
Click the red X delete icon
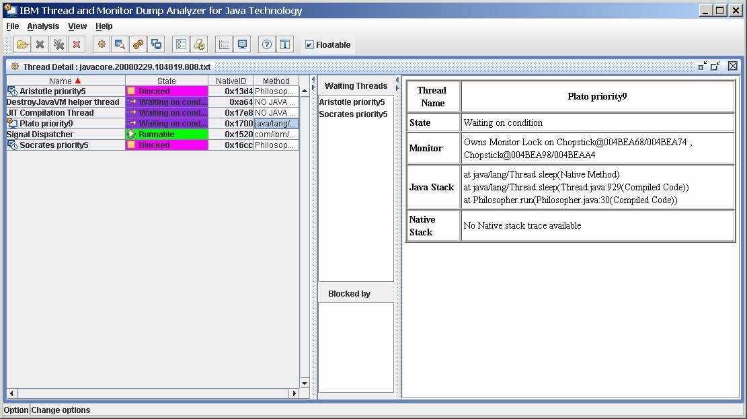tap(77, 44)
